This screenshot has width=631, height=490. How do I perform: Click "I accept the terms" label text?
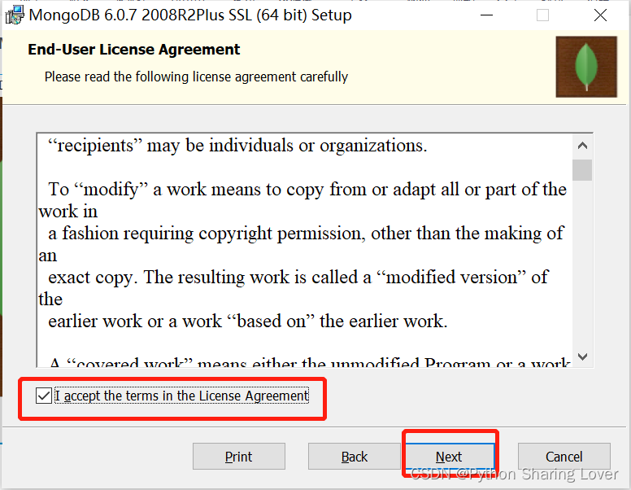click(x=182, y=396)
